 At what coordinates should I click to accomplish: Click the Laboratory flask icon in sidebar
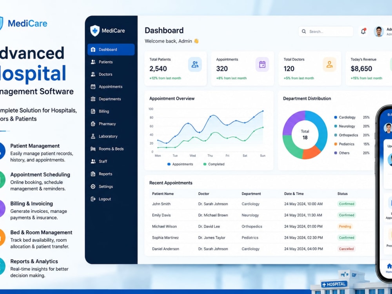tap(93, 136)
